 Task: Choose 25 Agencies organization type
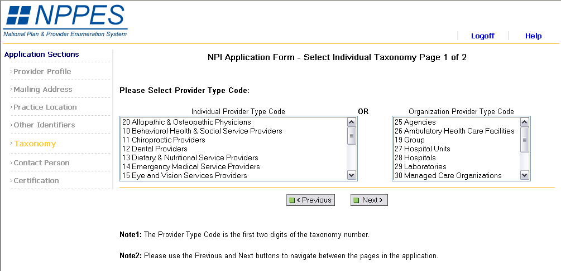[415, 122]
